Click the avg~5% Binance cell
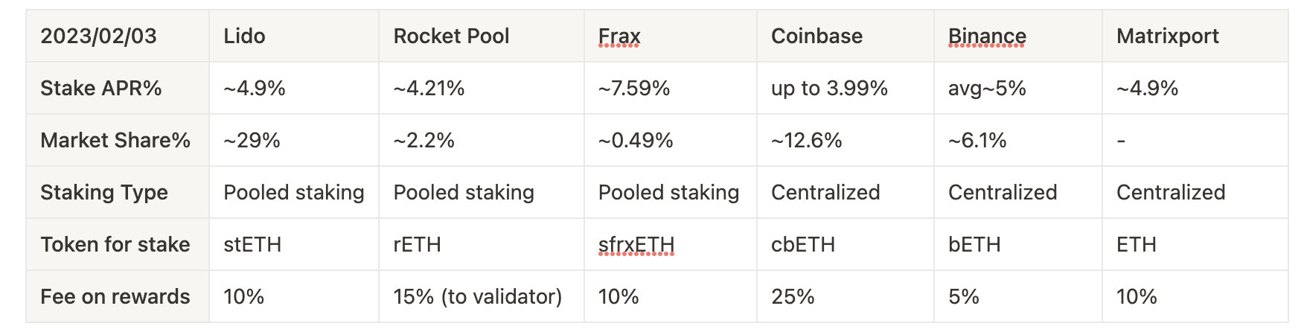The width and height of the screenshot is (1304, 332). click(1018, 88)
